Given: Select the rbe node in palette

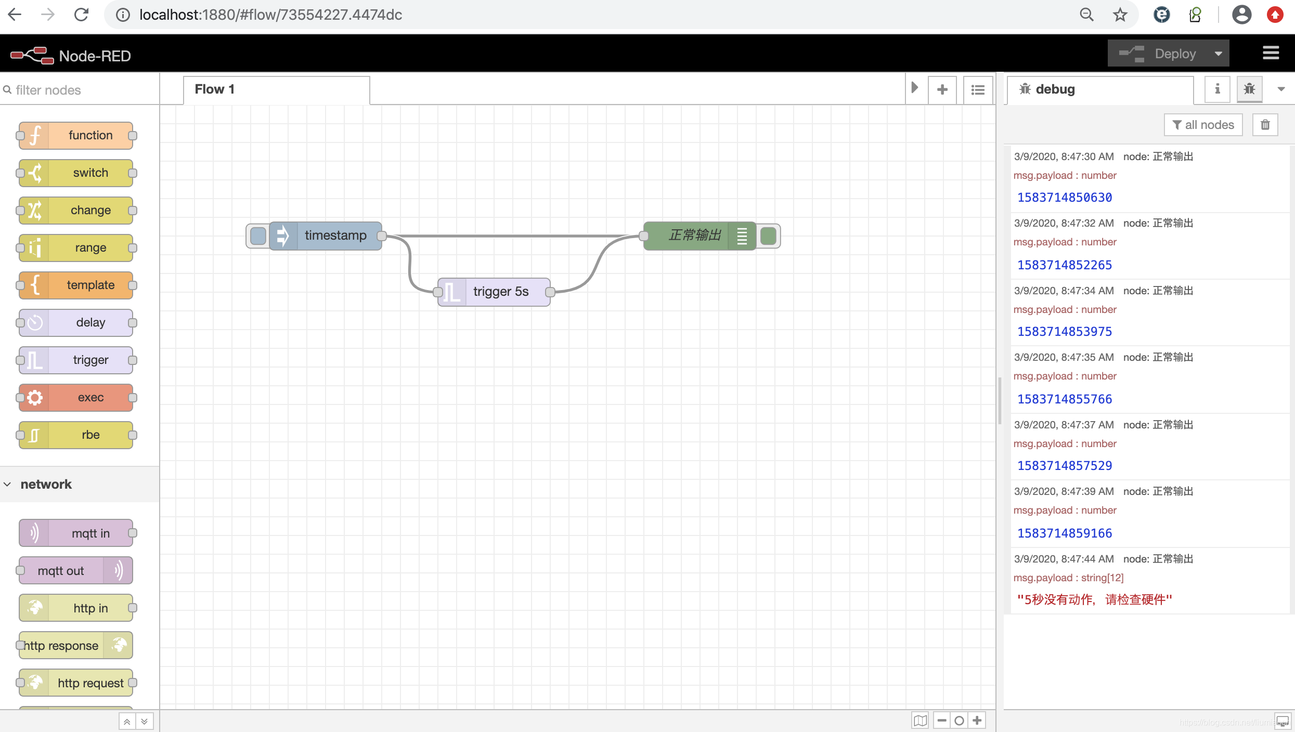Looking at the screenshot, I should (x=76, y=435).
